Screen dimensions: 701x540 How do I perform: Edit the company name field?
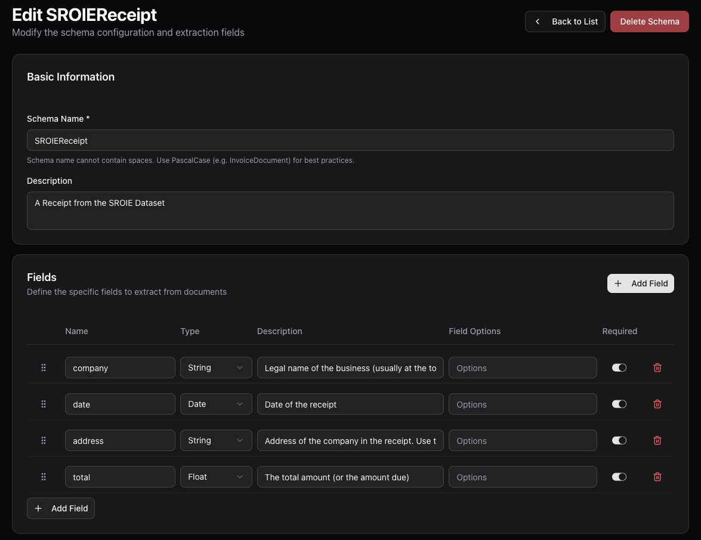120,368
